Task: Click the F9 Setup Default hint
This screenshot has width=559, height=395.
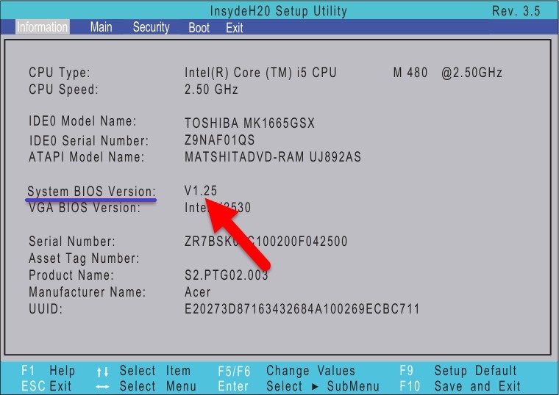Action: click(x=459, y=372)
